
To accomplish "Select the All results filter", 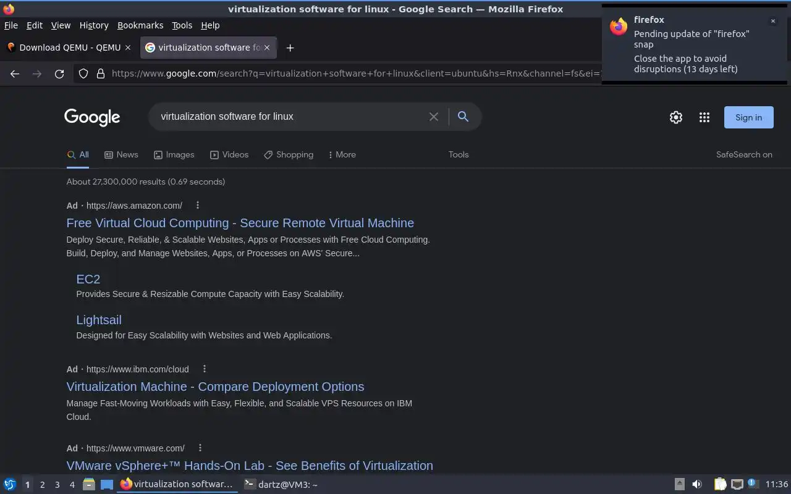I will pos(78,155).
